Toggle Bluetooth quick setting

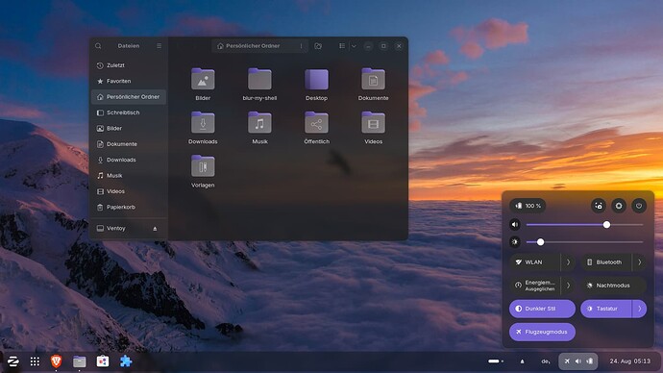coord(606,262)
